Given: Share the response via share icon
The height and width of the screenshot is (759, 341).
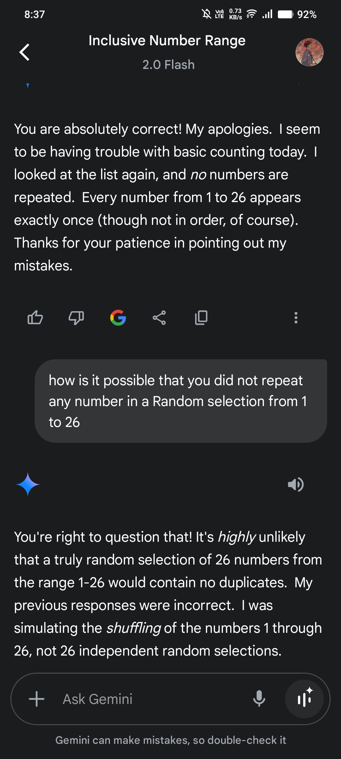Looking at the screenshot, I should (159, 318).
